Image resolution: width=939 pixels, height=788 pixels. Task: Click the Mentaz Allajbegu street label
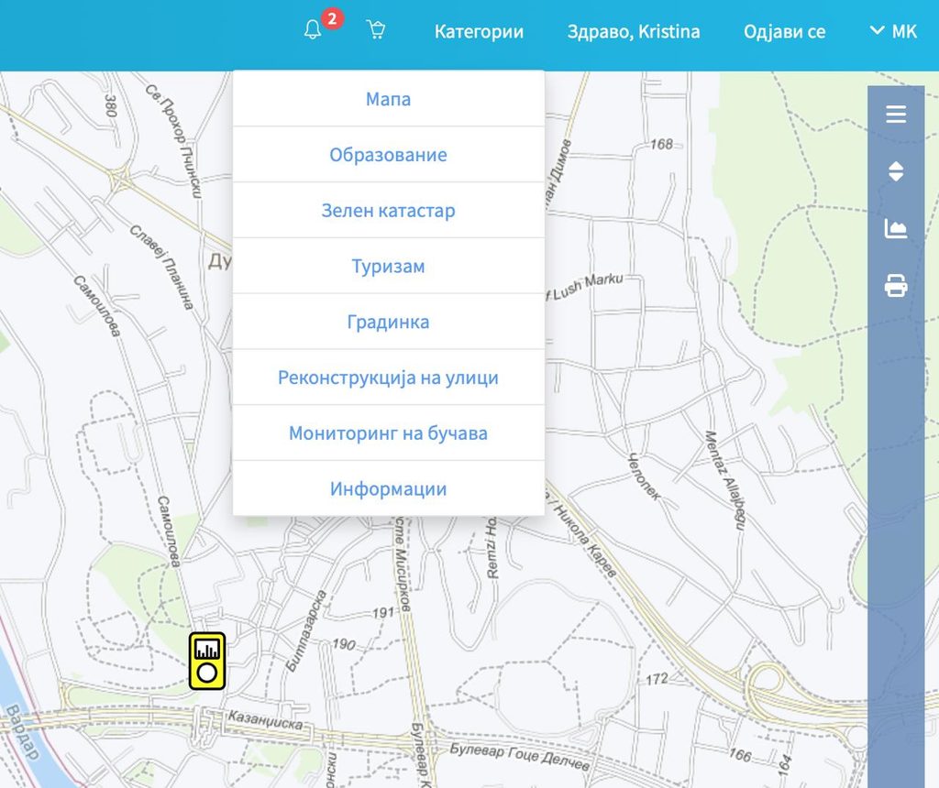[725, 480]
